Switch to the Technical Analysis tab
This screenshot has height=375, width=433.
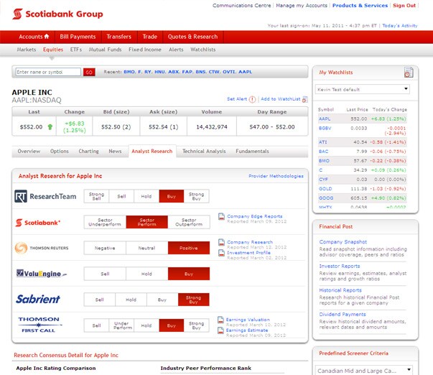(x=204, y=152)
